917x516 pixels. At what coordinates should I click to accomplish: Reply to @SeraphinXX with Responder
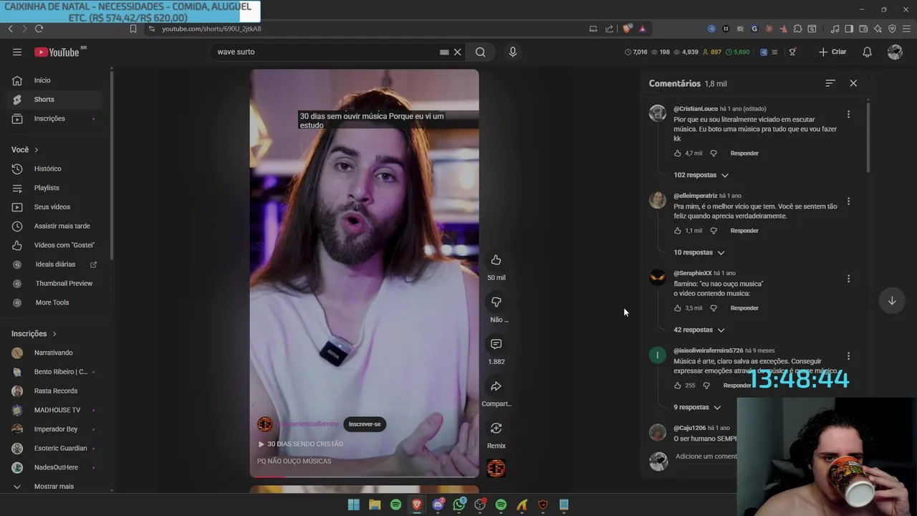[744, 308]
